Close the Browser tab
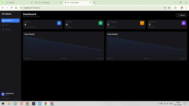The width and height of the screenshot is (189, 106). (31, 2)
